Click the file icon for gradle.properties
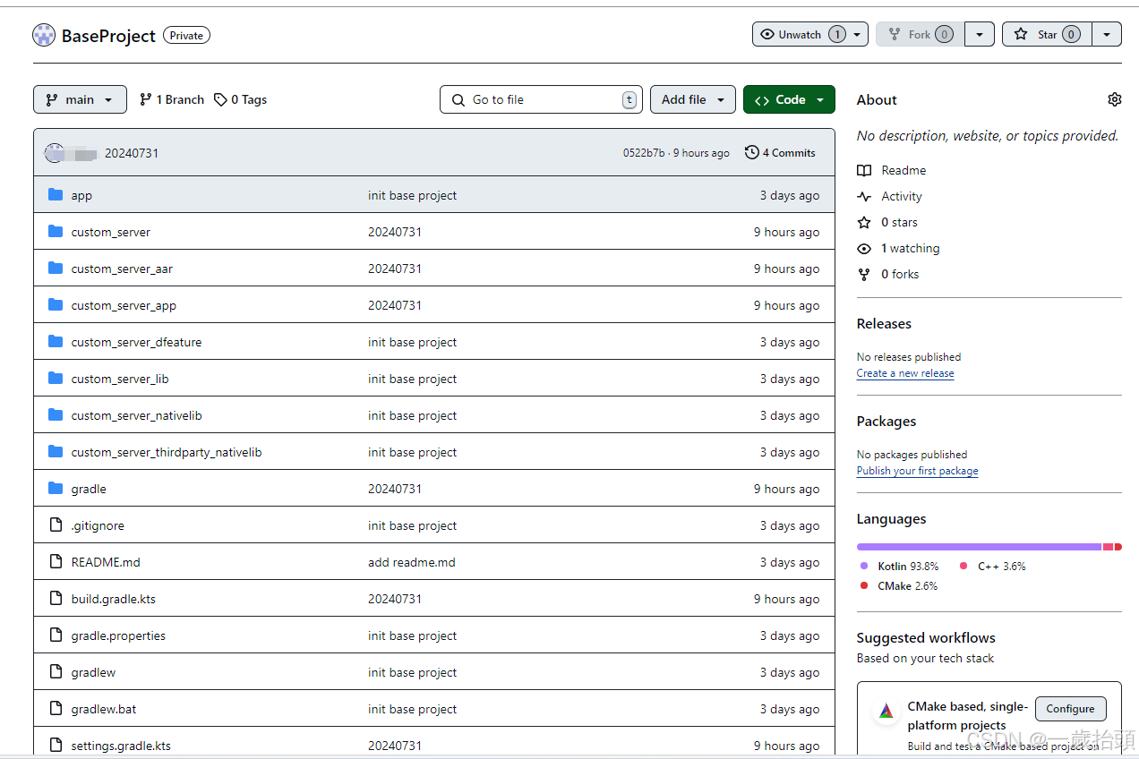The width and height of the screenshot is (1139, 759). (56, 635)
